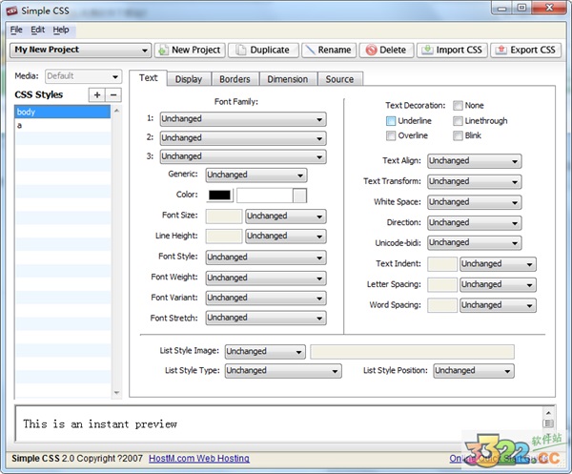Open the HostM.com Web Hosting link
Image resolution: width=572 pixels, height=474 pixels.
[x=198, y=459]
